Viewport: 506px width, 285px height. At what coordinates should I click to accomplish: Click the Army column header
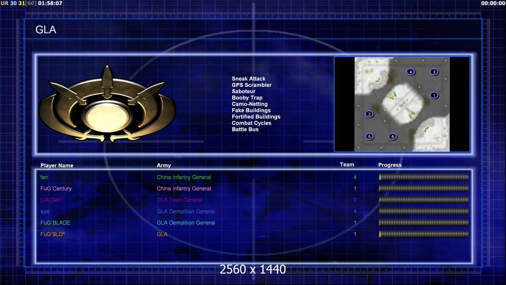coord(164,165)
